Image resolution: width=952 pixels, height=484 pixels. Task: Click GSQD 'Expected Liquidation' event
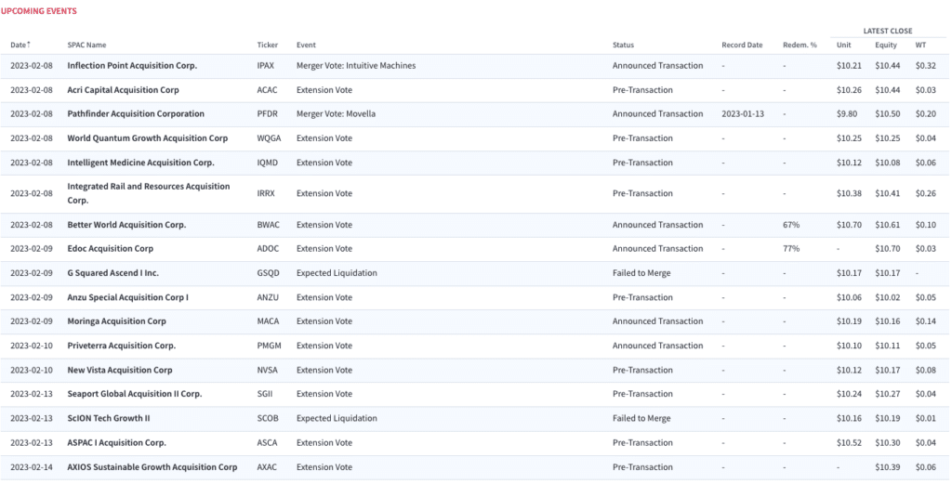(x=337, y=273)
